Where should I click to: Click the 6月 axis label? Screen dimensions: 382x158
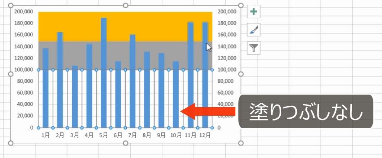[118, 136]
